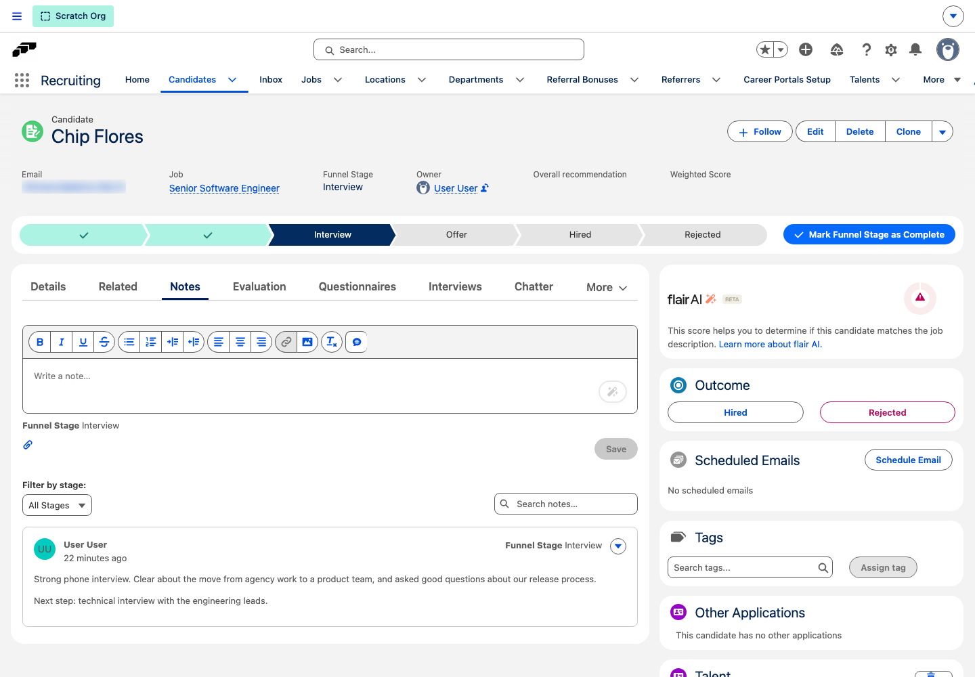975x677 pixels.
Task: Select the Rejected stage in the funnel path
Action: tap(703, 235)
